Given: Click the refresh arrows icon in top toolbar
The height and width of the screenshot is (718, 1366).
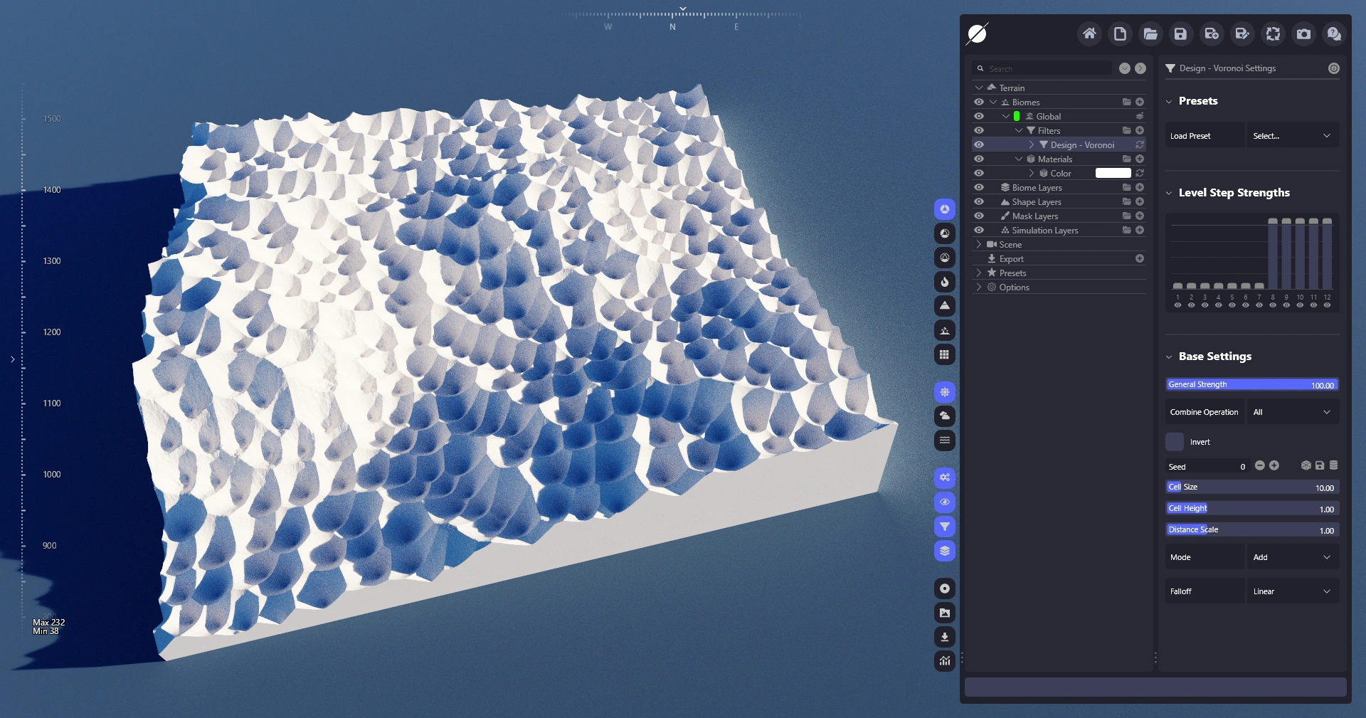Looking at the screenshot, I should (x=1273, y=33).
